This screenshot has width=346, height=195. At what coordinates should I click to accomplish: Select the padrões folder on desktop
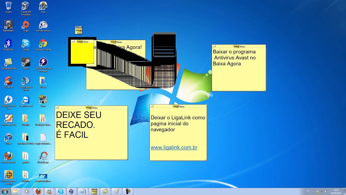click(26, 157)
